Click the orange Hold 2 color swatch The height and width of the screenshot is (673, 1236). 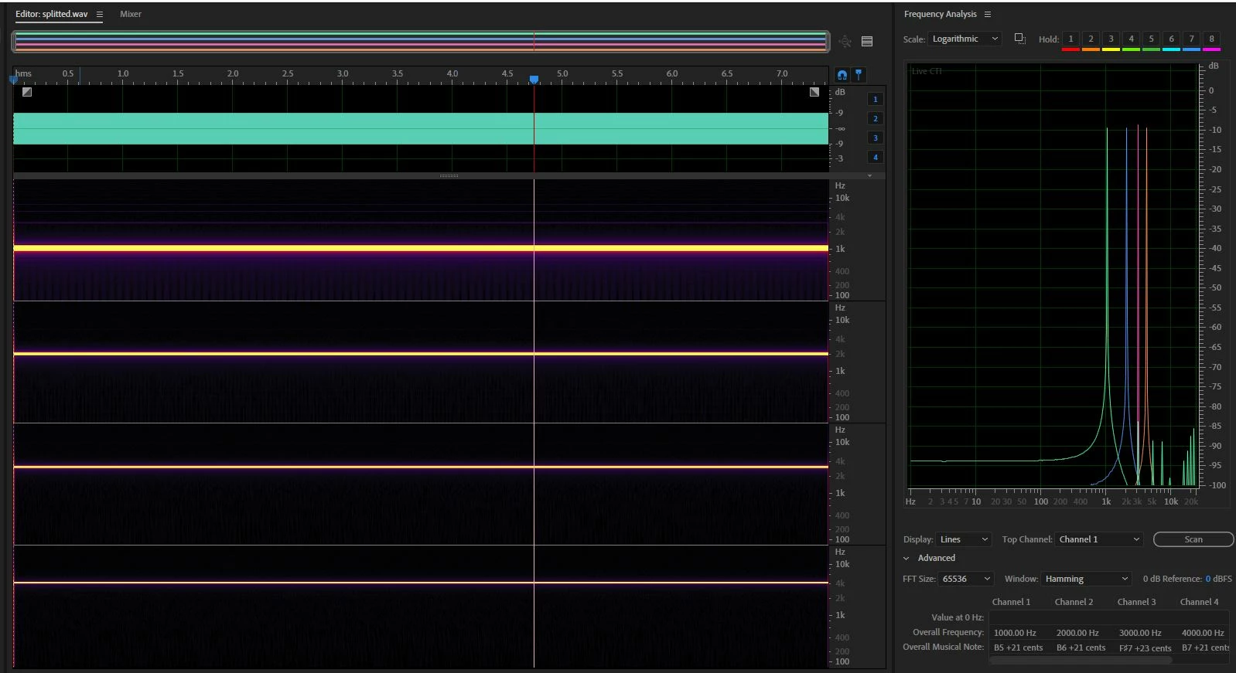point(1091,49)
